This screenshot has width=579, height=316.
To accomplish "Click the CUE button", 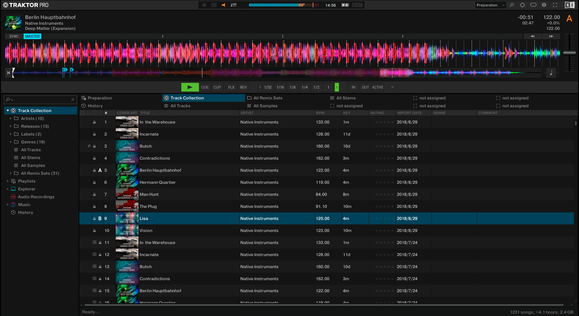I will click(205, 87).
